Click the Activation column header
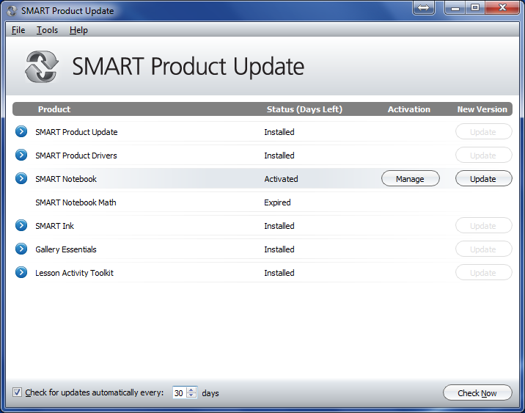525x413 pixels. 409,109
